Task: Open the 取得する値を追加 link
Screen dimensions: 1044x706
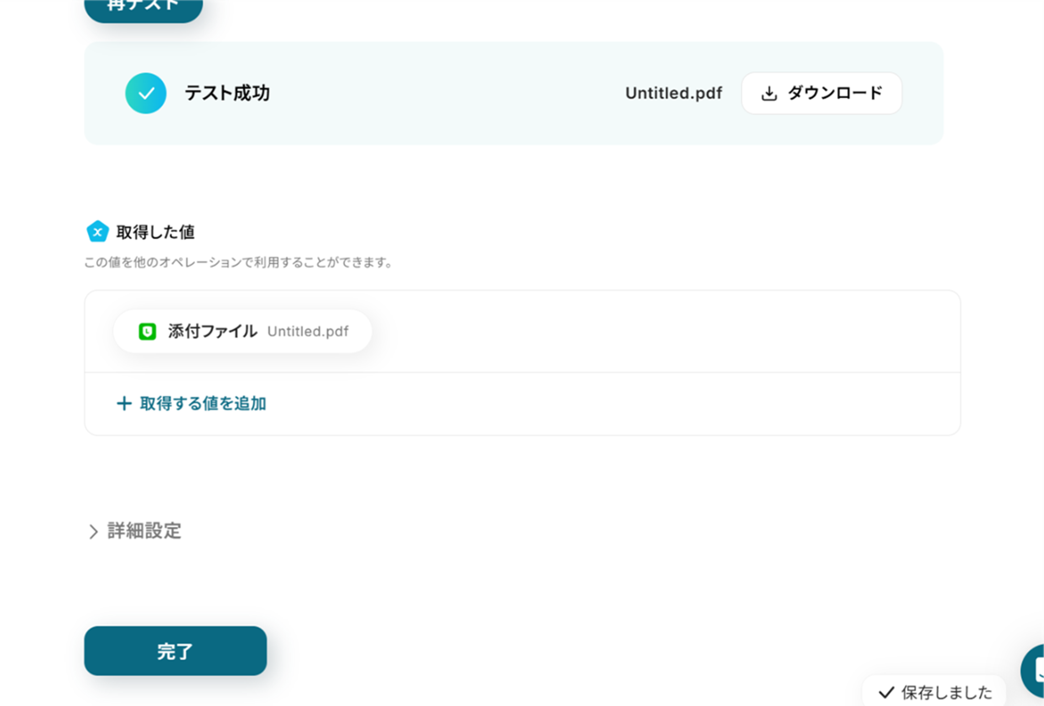Action: (203, 403)
